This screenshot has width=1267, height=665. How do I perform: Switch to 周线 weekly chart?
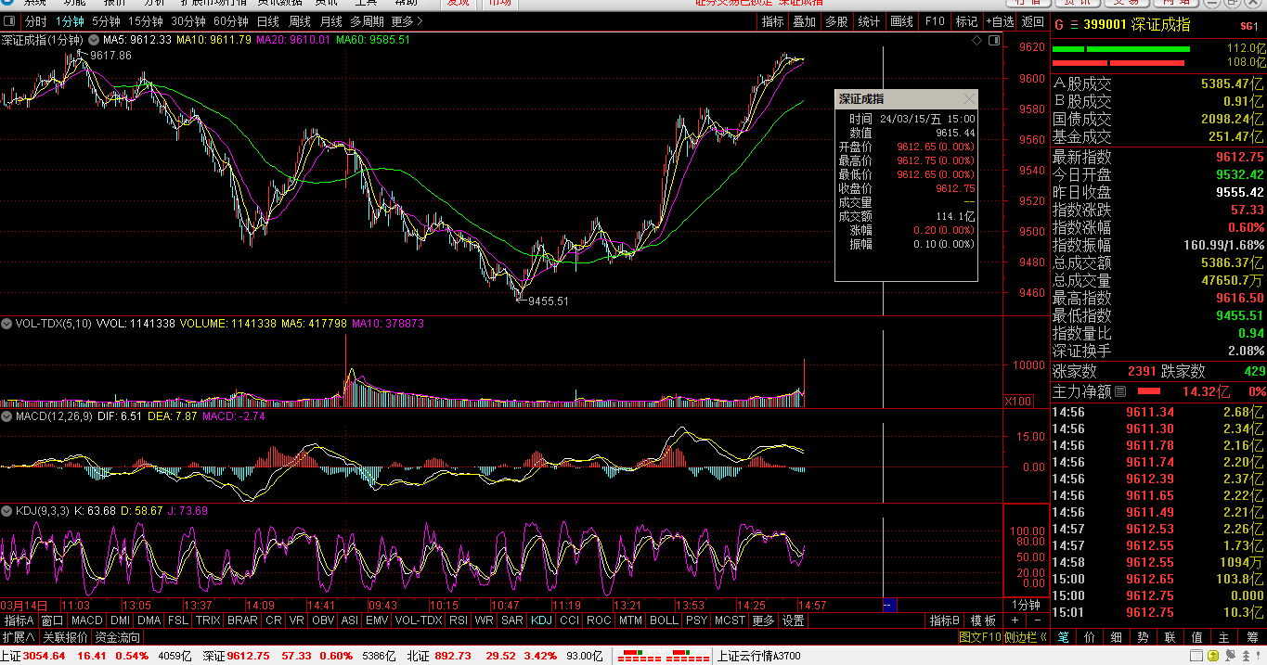click(300, 21)
